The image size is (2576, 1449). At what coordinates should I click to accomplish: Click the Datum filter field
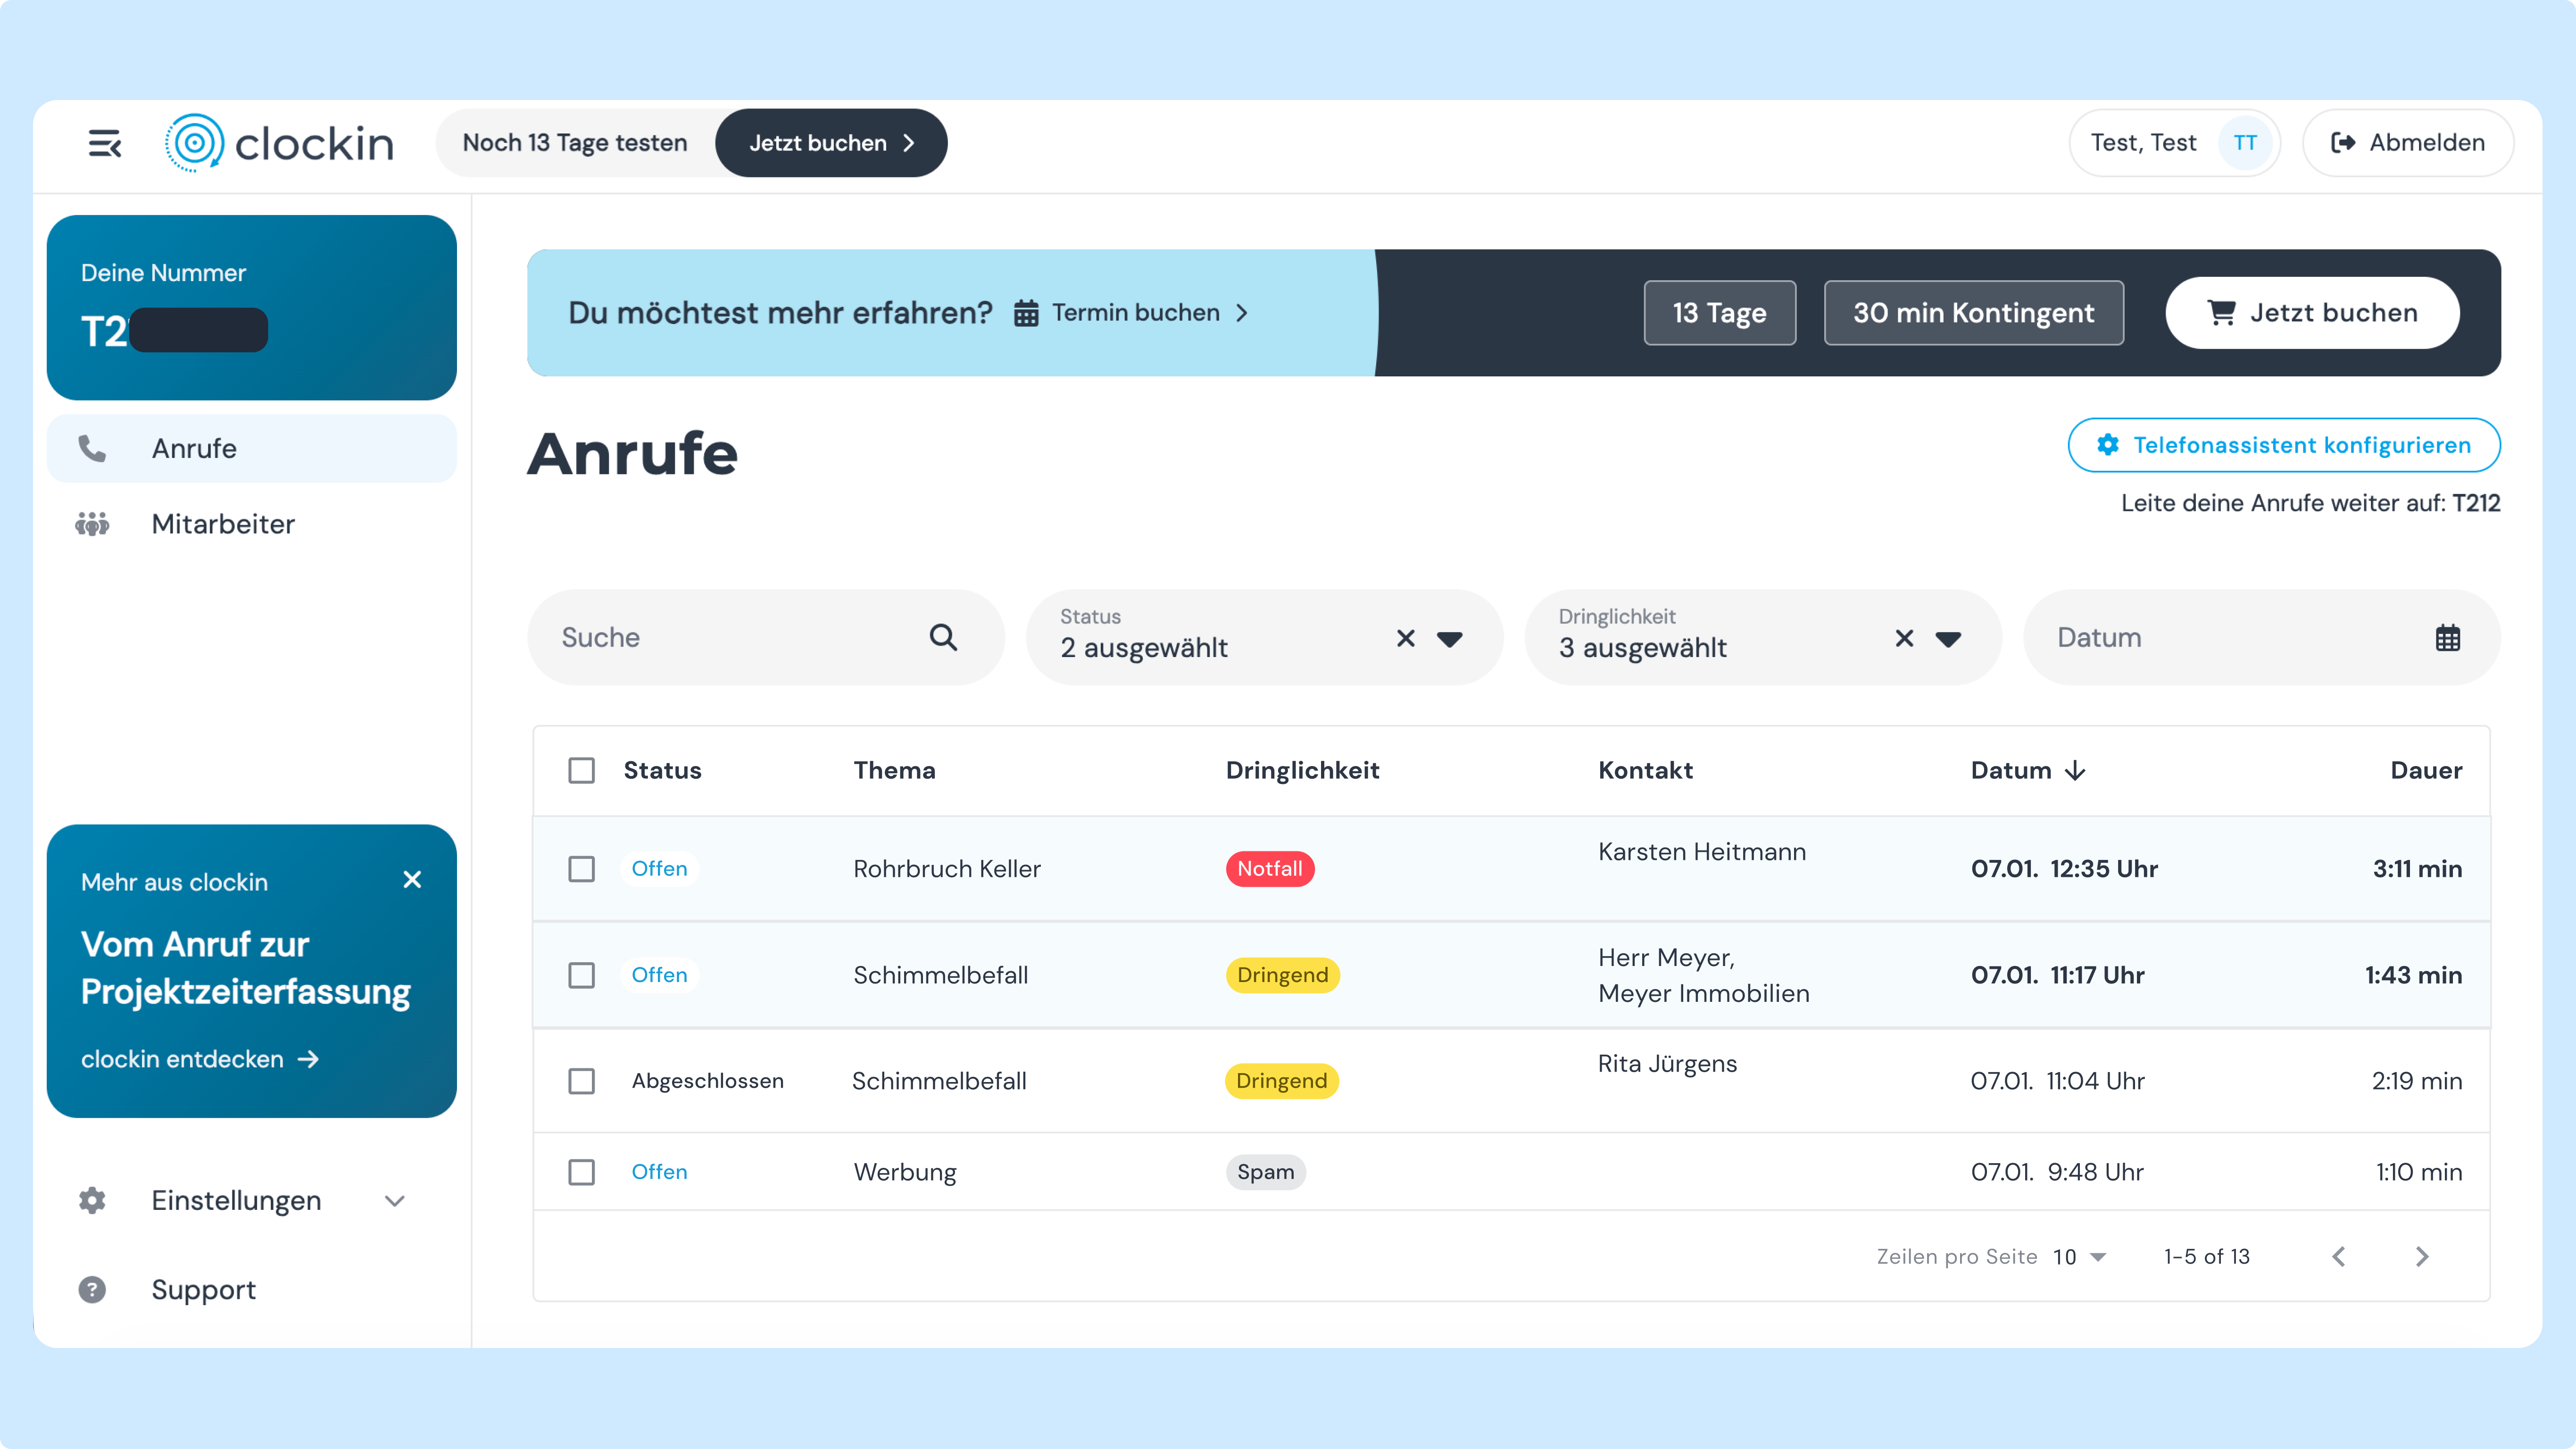click(x=2262, y=637)
